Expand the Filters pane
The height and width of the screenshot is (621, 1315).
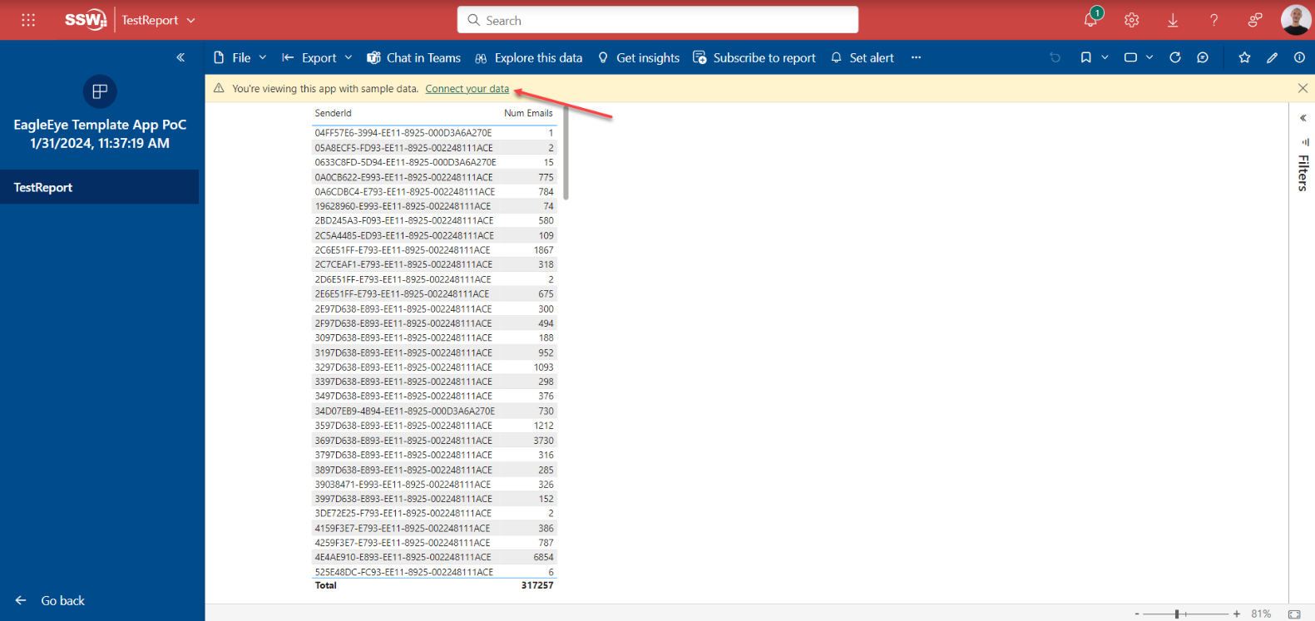point(1303,118)
